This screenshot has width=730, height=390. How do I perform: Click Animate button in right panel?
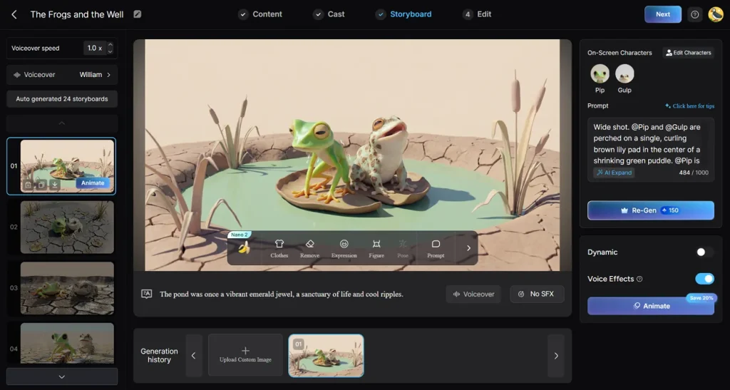coord(650,306)
